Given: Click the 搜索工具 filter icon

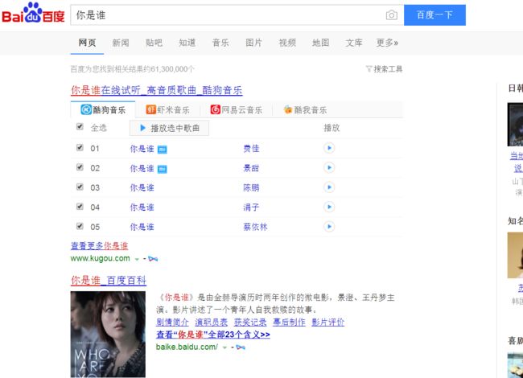Looking at the screenshot, I should (x=369, y=69).
